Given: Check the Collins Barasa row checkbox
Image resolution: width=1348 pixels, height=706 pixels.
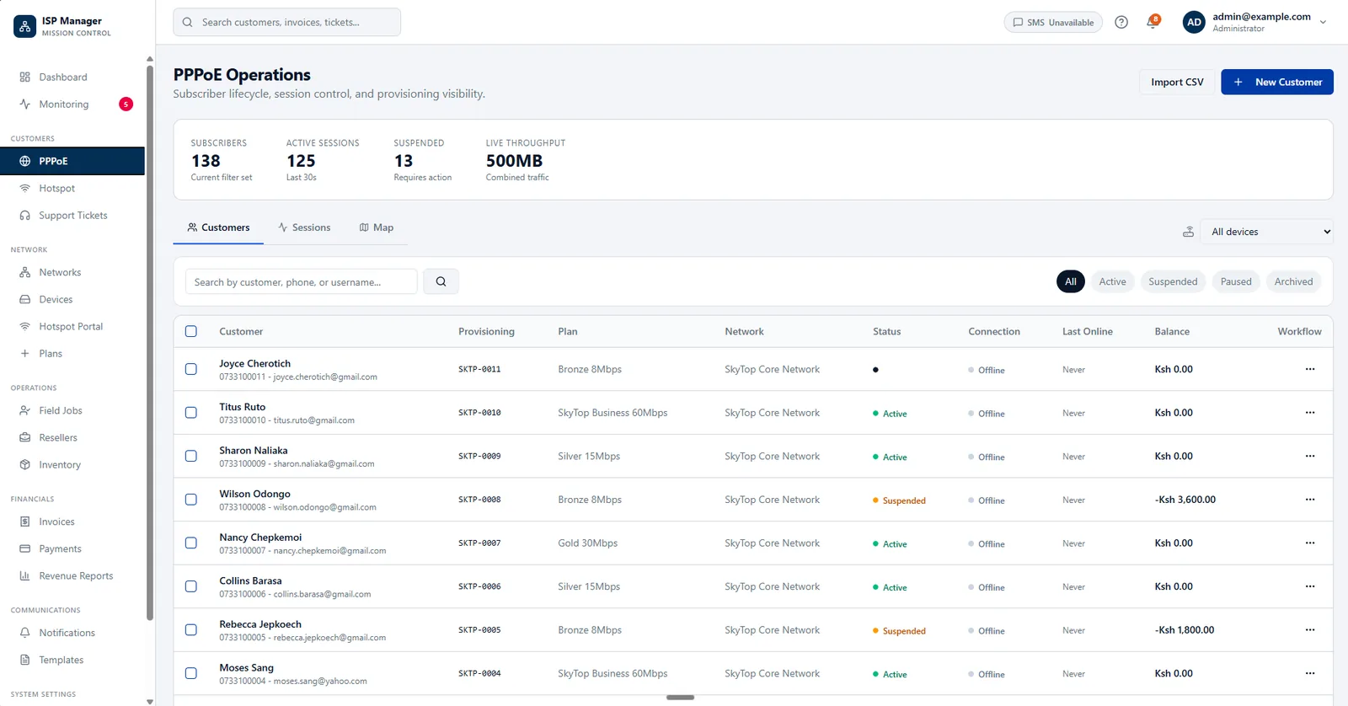Looking at the screenshot, I should 191,586.
